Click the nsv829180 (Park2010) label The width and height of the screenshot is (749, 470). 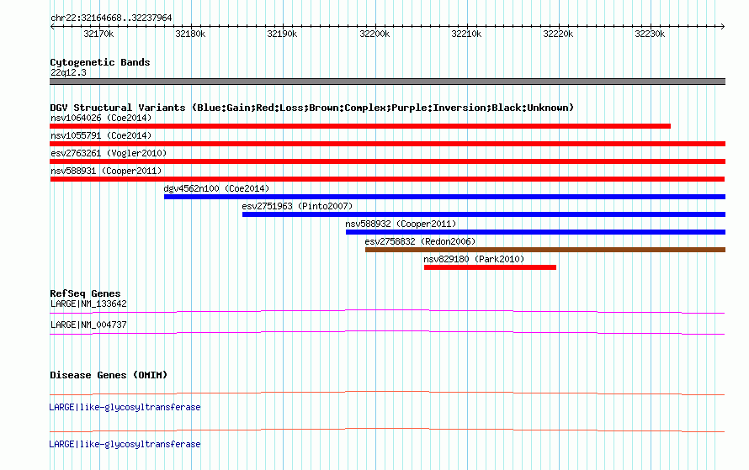pyautogui.click(x=474, y=259)
